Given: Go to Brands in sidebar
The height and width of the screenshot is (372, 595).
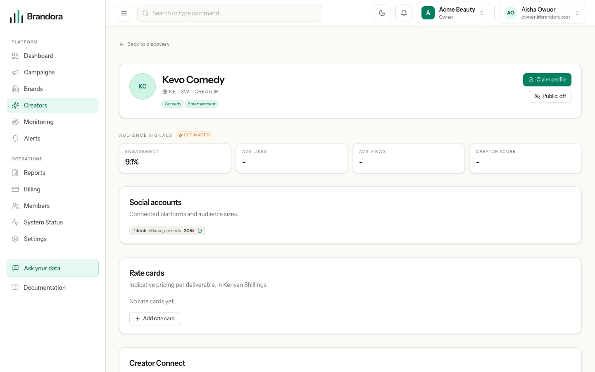Looking at the screenshot, I should (52, 89).
